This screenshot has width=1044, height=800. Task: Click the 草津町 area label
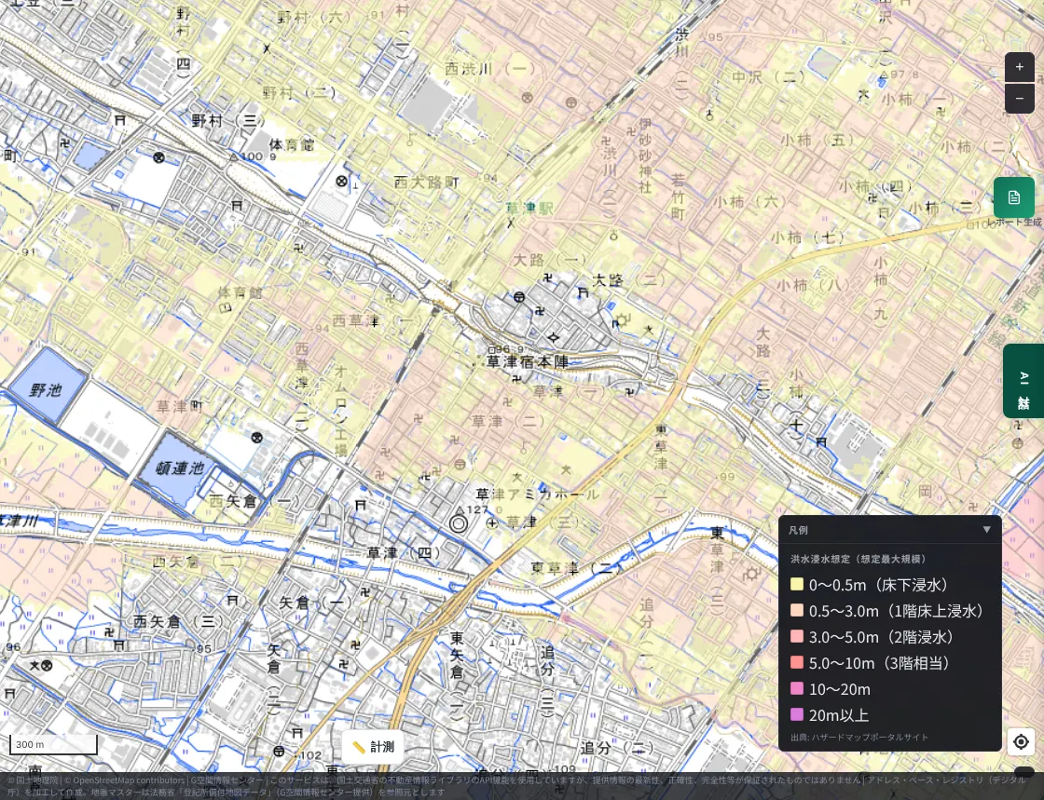[180, 406]
